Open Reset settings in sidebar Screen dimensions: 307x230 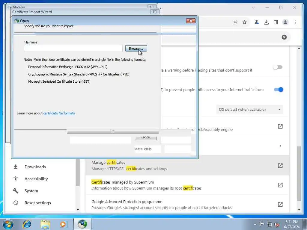(x=37, y=203)
